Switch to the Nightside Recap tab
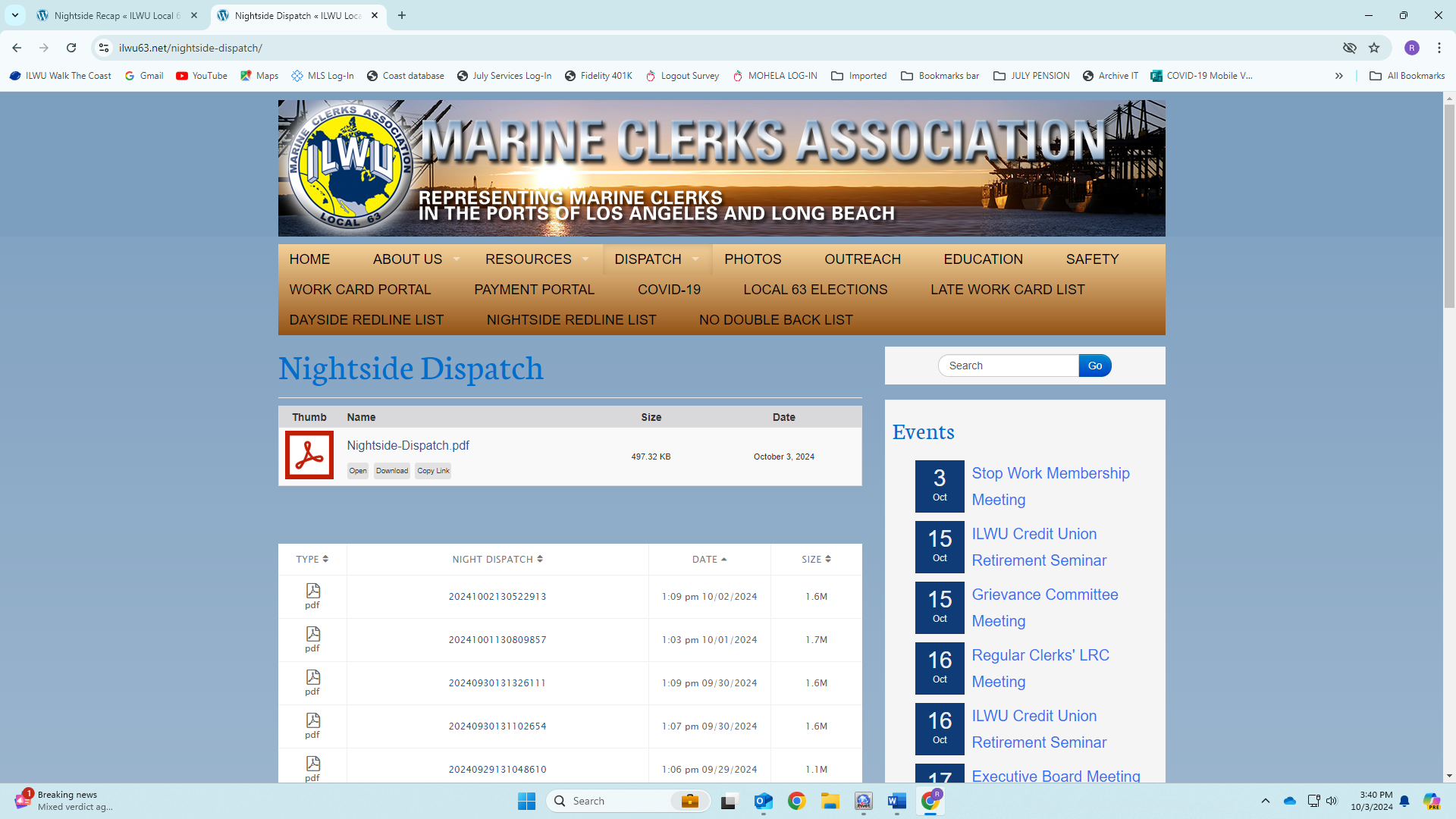This screenshot has height=819, width=1456. pyautogui.click(x=117, y=15)
